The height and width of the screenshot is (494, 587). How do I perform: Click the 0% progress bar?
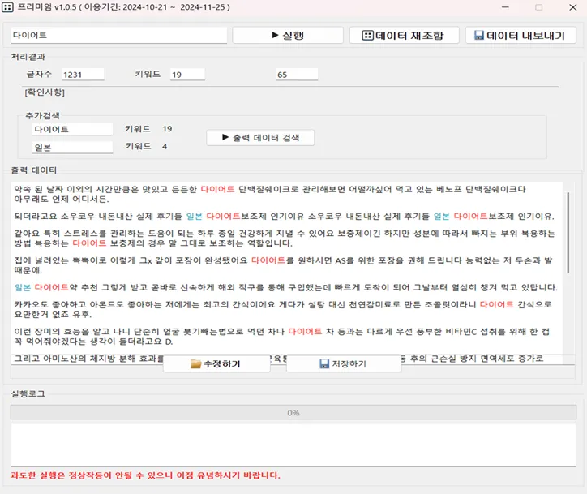(x=293, y=412)
